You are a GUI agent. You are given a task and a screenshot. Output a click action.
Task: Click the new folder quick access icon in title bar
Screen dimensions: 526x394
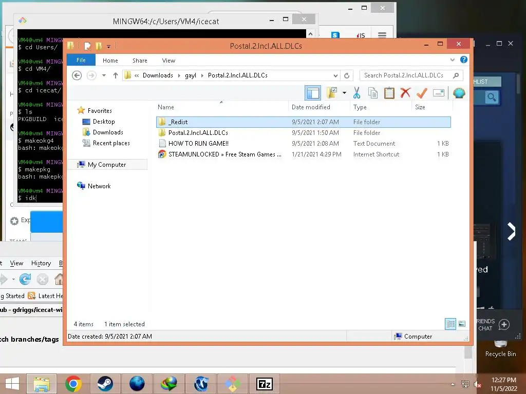[99, 46]
